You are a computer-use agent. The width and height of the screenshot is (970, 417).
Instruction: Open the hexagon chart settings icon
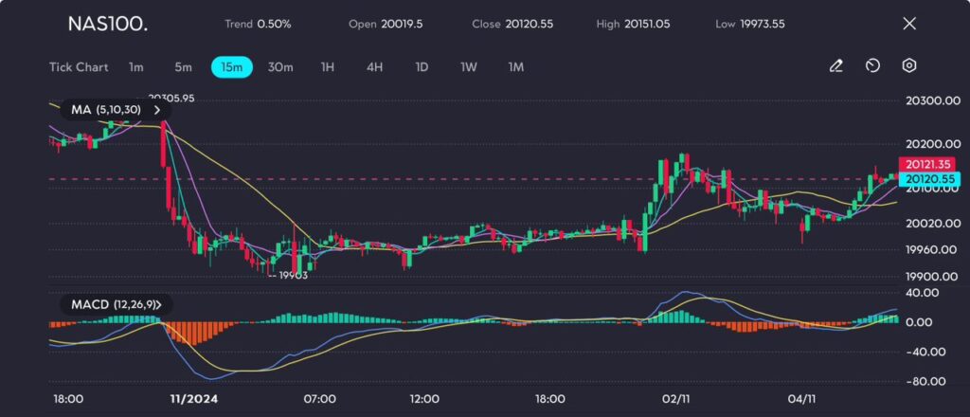pos(908,66)
